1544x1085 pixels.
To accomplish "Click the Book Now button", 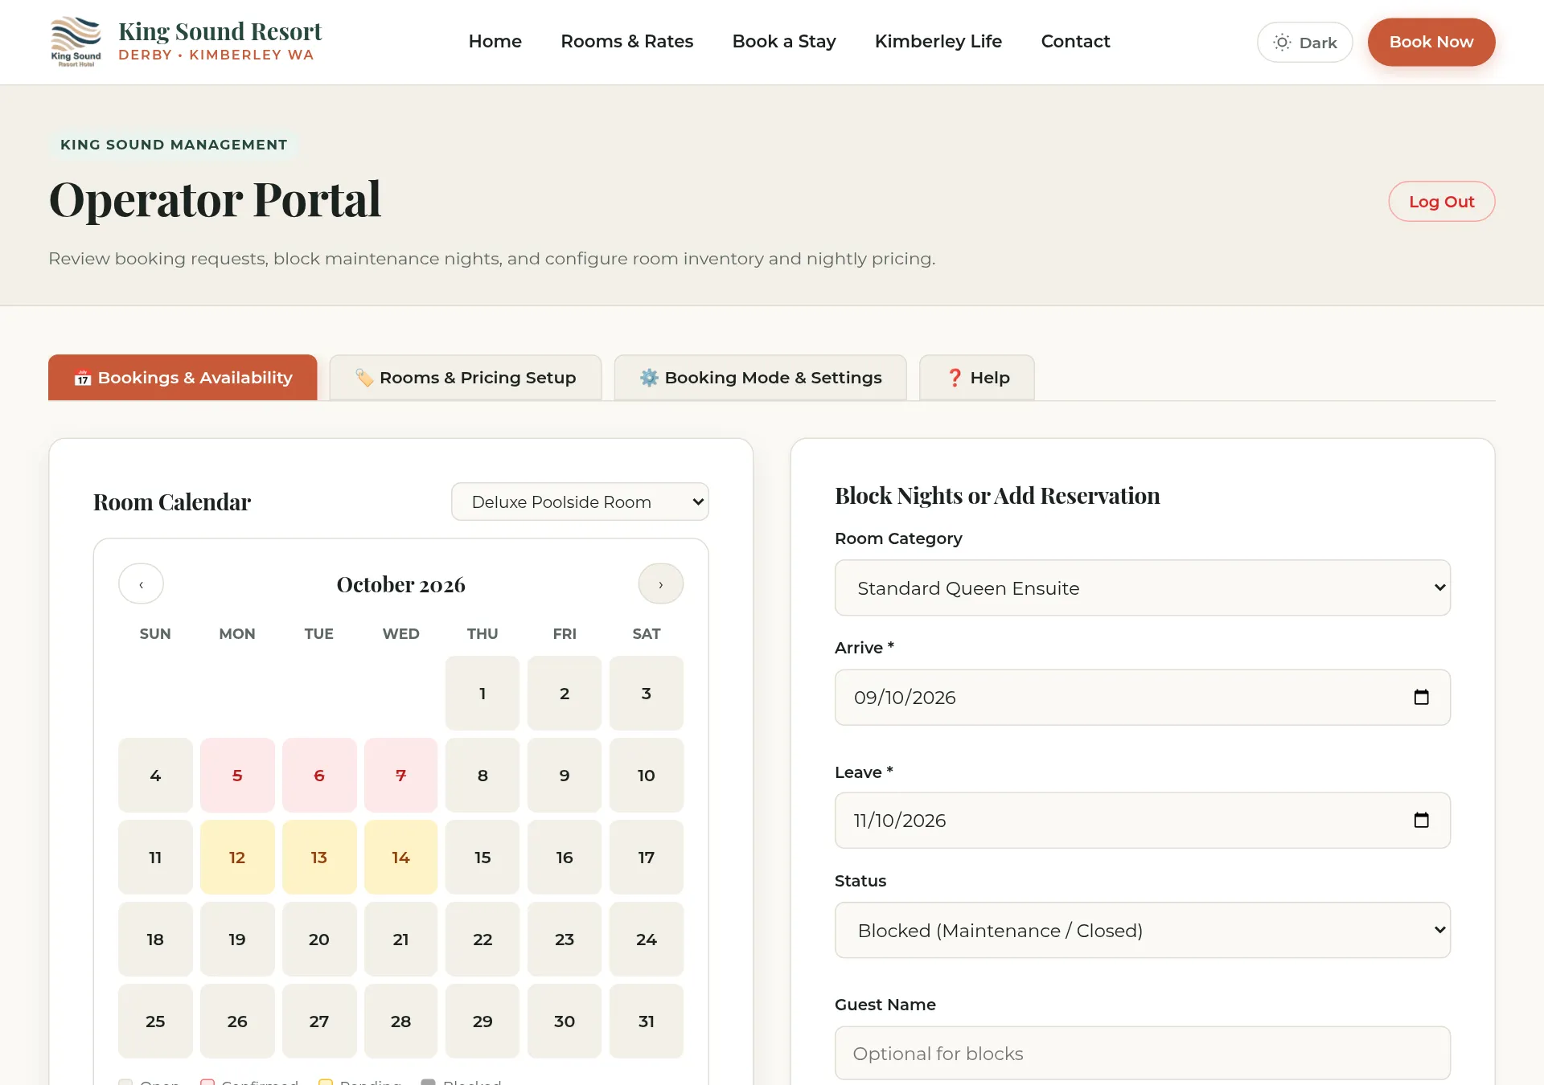I will [x=1431, y=42].
